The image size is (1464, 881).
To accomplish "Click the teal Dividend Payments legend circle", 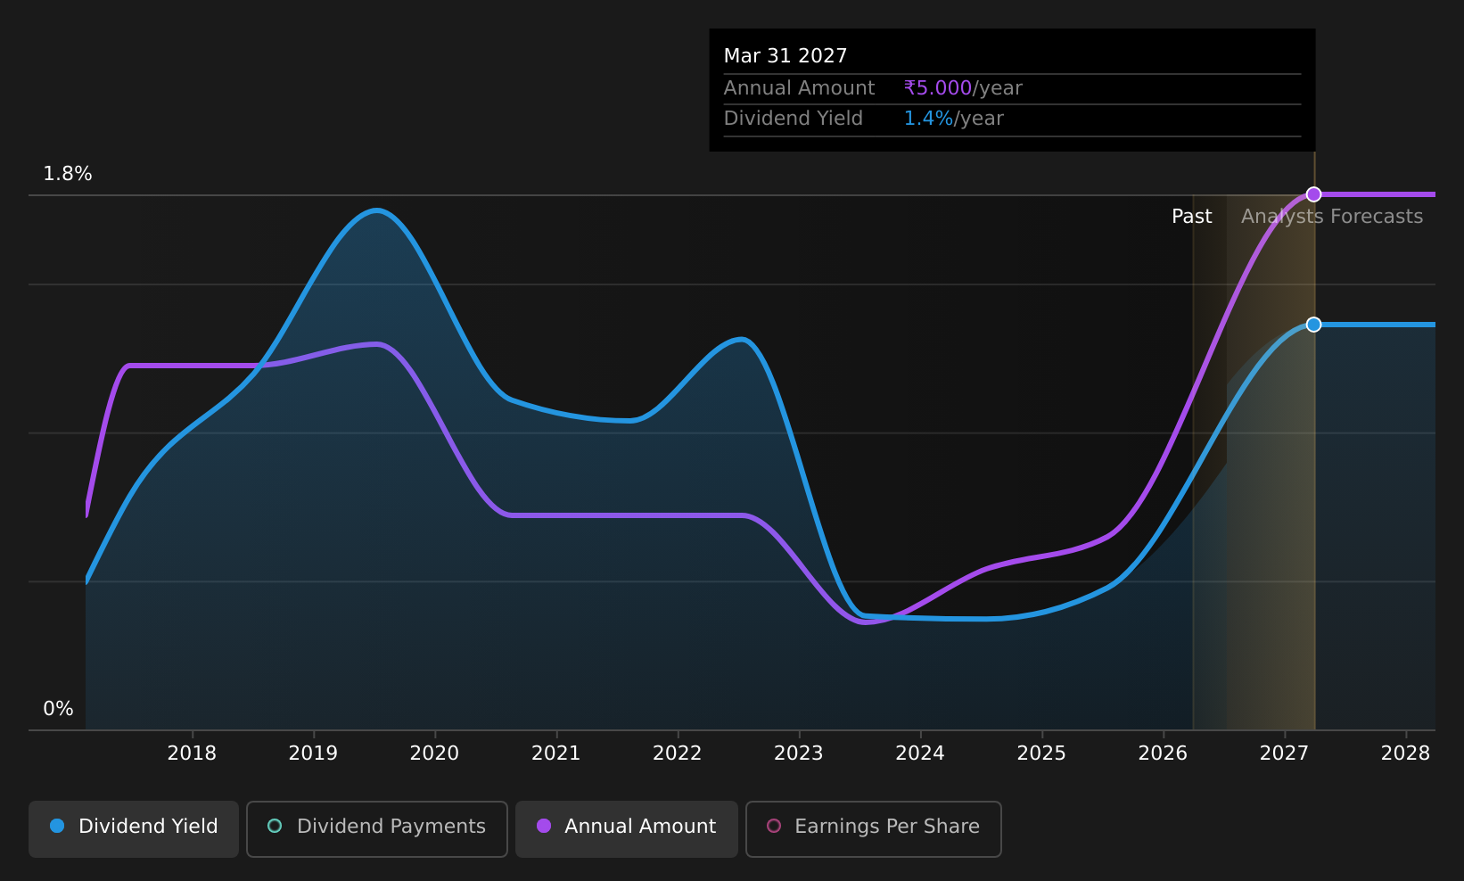I will click(275, 826).
